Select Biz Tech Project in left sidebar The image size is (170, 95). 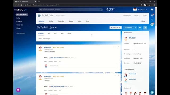tap(22, 15)
